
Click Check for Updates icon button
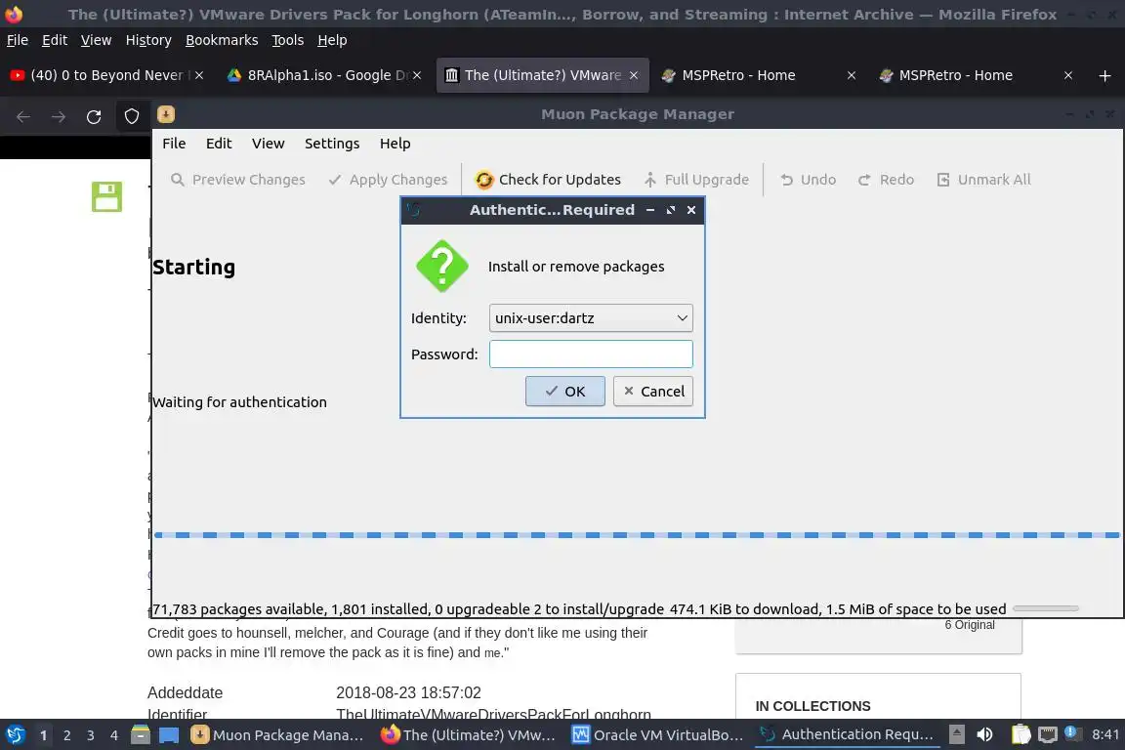548,180
